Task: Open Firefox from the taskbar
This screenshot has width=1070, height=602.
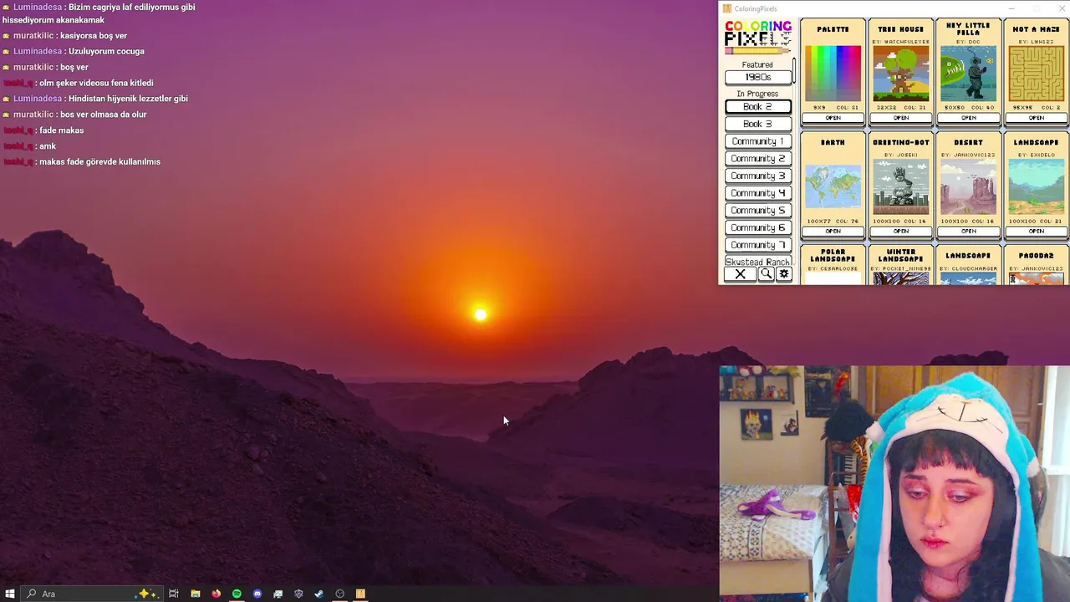Action: point(217,594)
